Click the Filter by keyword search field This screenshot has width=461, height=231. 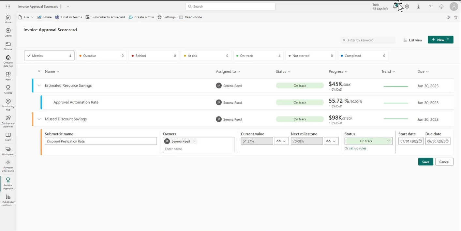368,40
